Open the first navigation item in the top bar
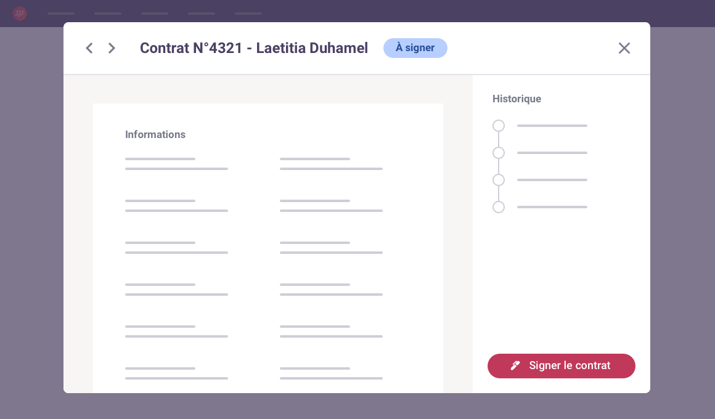The height and width of the screenshot is (419, 715). pyautogui.click(x=61, y=13)
